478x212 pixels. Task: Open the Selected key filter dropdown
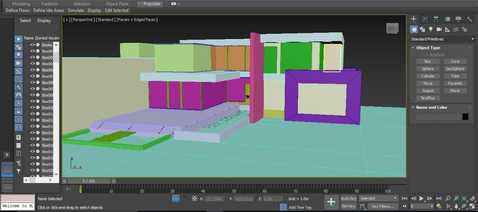pyautogui.click(x=378, y=198)
